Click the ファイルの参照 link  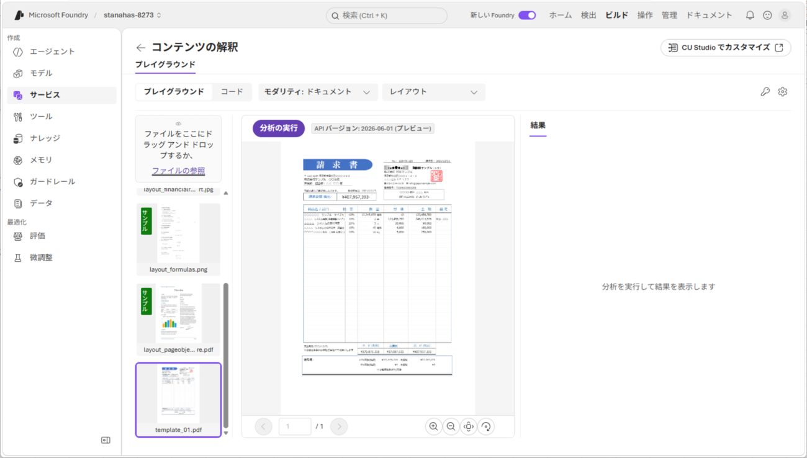pos(178,171)
